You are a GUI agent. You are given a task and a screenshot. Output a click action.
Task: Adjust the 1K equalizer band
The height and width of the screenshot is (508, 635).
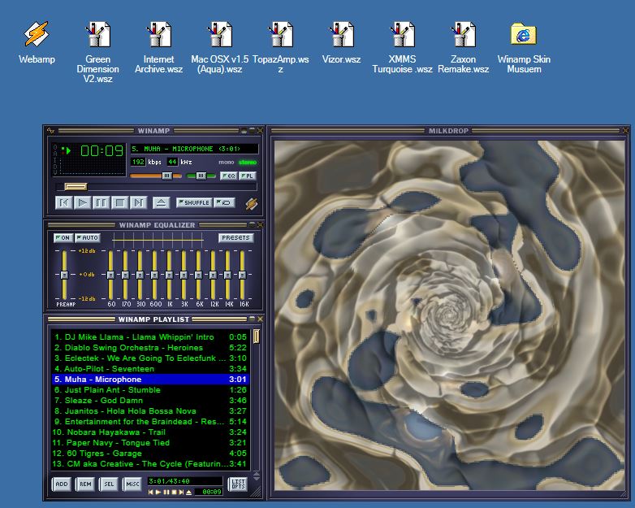point(169,275)
